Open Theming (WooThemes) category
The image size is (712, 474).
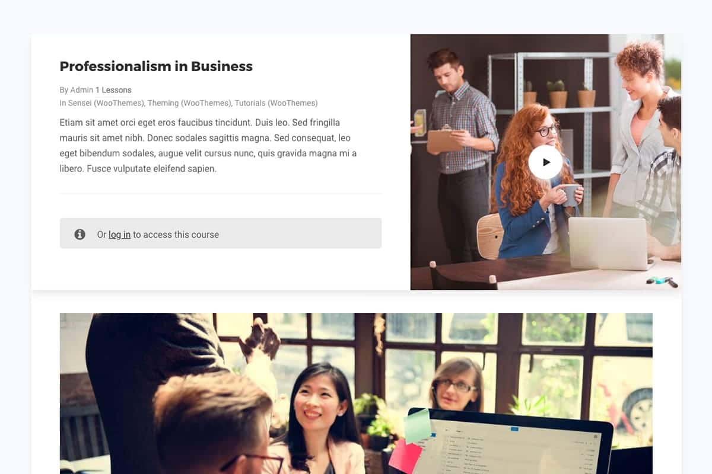189,103
